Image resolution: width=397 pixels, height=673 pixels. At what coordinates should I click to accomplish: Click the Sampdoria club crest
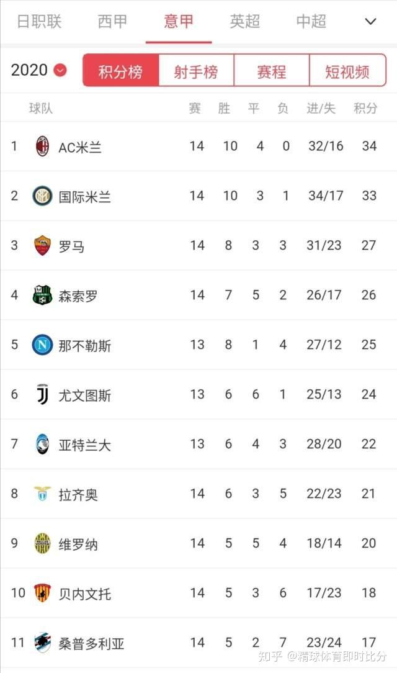pos(42,643)
